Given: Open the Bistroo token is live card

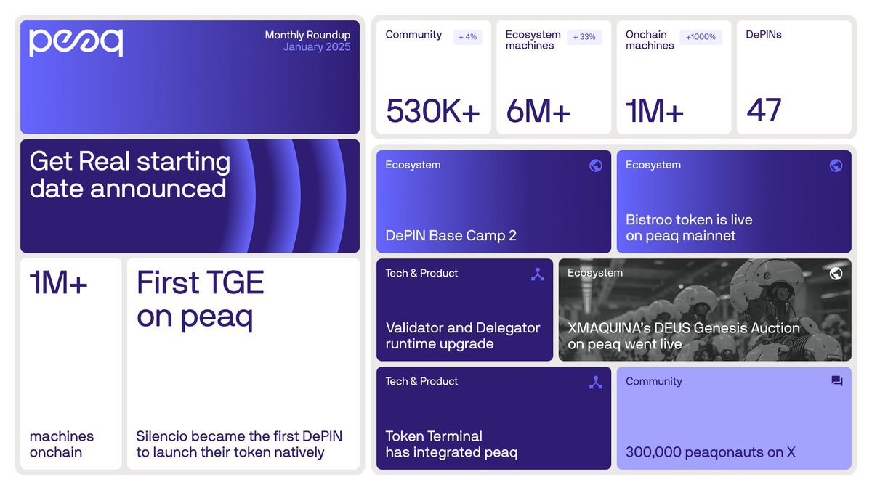Looking at the screenshot, I should pos(734,202).
